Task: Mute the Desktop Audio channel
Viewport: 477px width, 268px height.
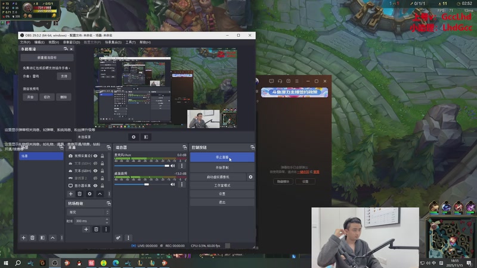Action: point(173,184)
